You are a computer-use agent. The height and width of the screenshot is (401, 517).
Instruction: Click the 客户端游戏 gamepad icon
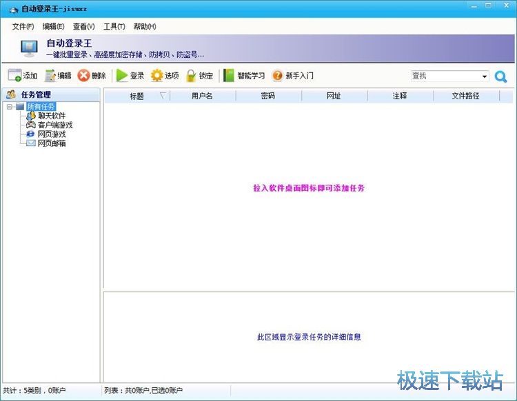[30, 125]
